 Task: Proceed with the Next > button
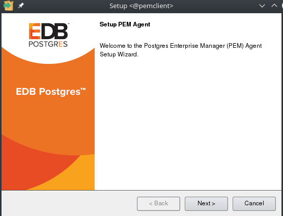[206, 204]
